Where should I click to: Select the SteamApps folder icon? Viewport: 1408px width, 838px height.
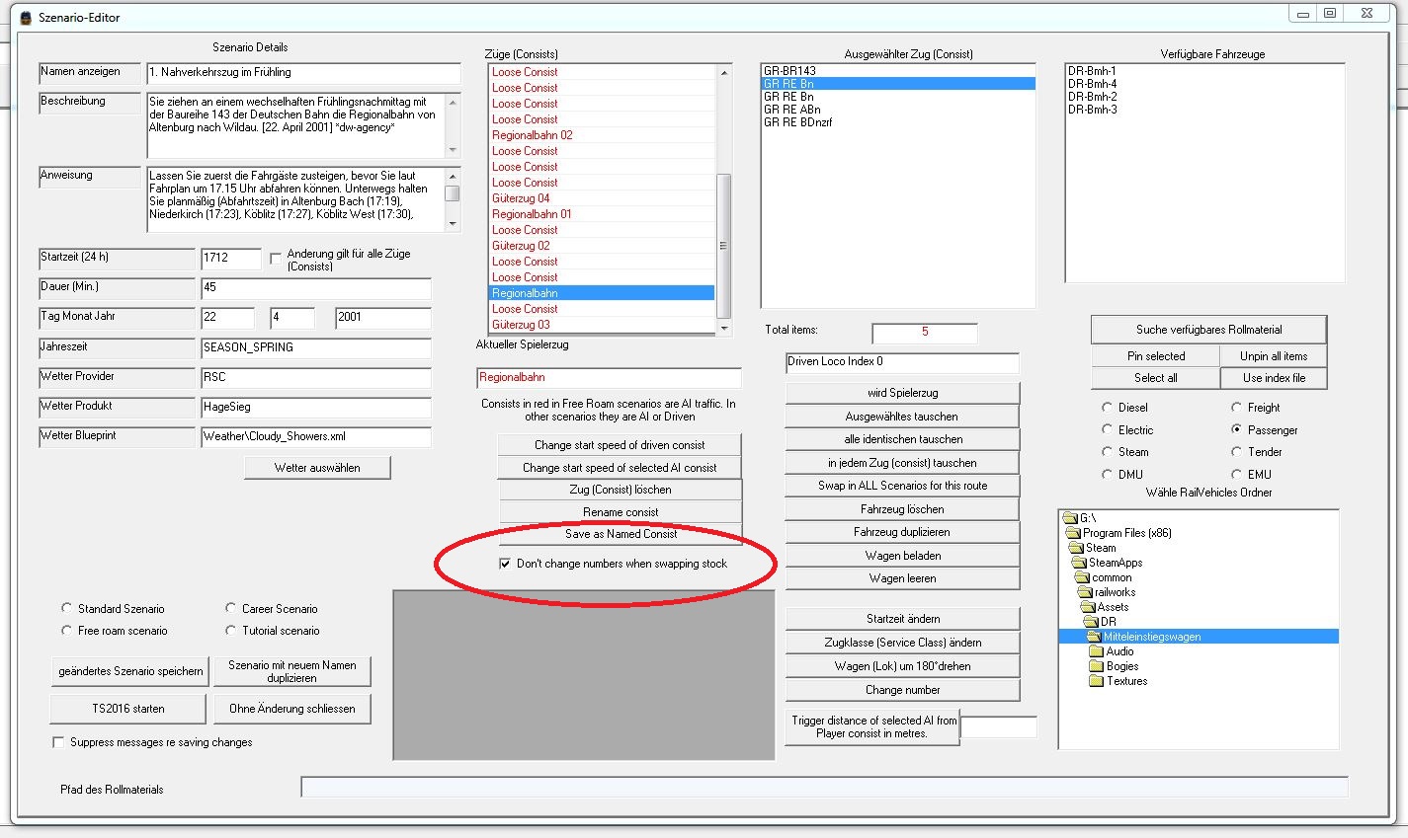click(1079, 563)
